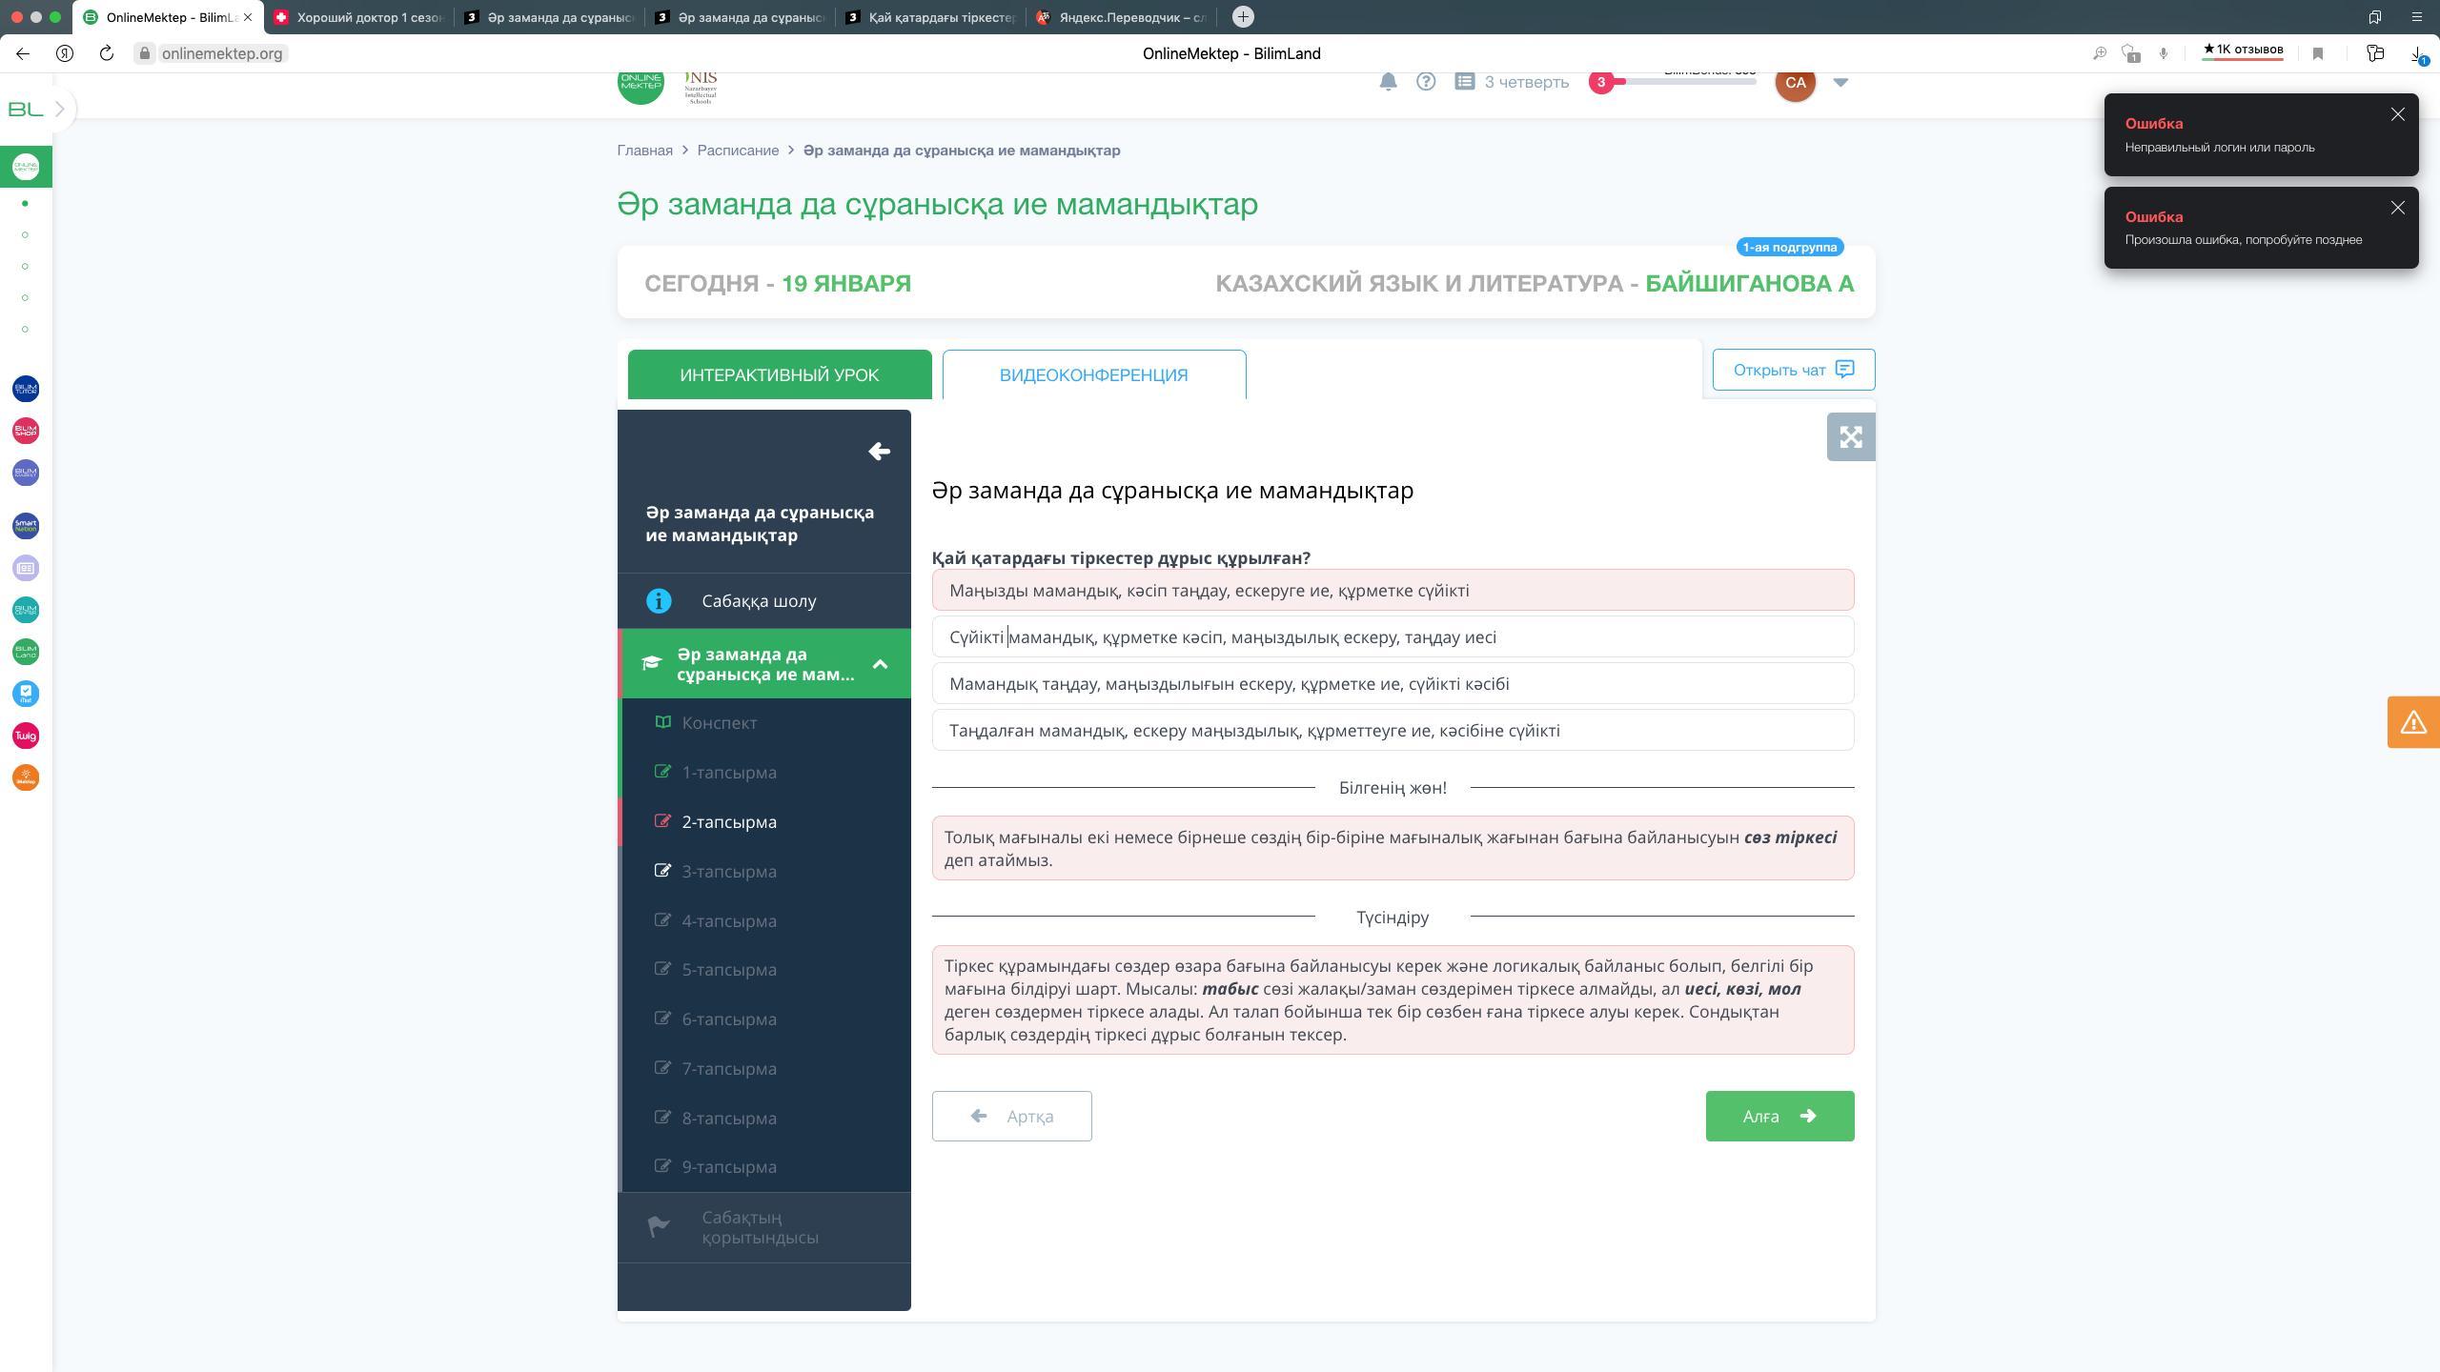This screenshot has width=2440, height=1372.
Task: Close the login error notification
Action: [2397, 115]
